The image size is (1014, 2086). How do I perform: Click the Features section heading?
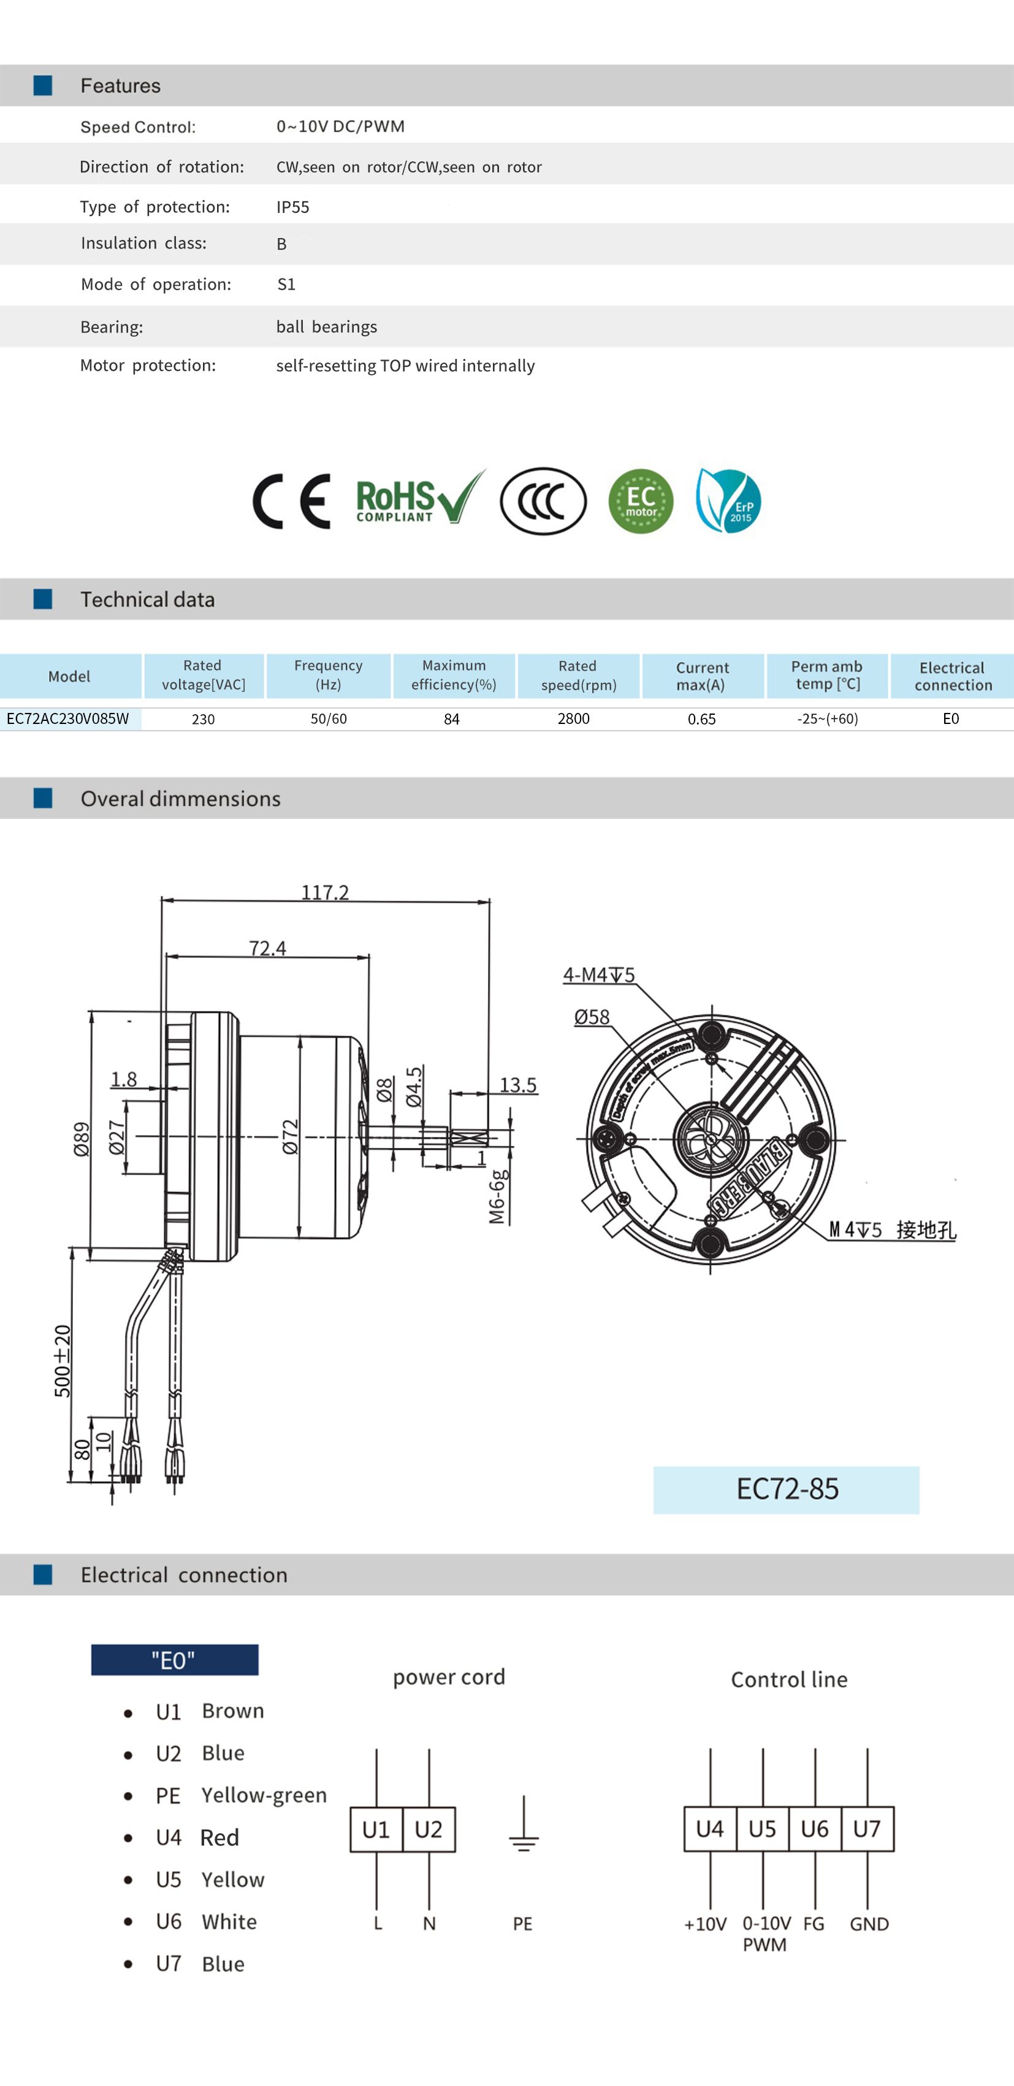pyautogui.click(x=121, y=85)
